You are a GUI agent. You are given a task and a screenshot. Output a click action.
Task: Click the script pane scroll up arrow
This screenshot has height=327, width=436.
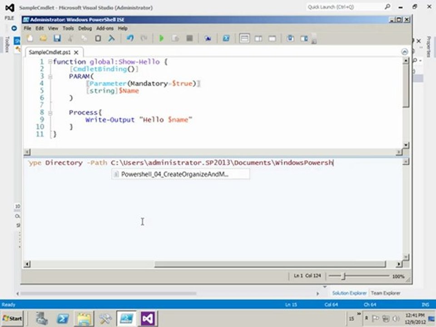click(x=406, y=60)
